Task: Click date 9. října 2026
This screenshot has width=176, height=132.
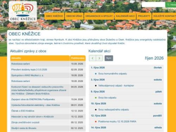Action: pos(98,92)
